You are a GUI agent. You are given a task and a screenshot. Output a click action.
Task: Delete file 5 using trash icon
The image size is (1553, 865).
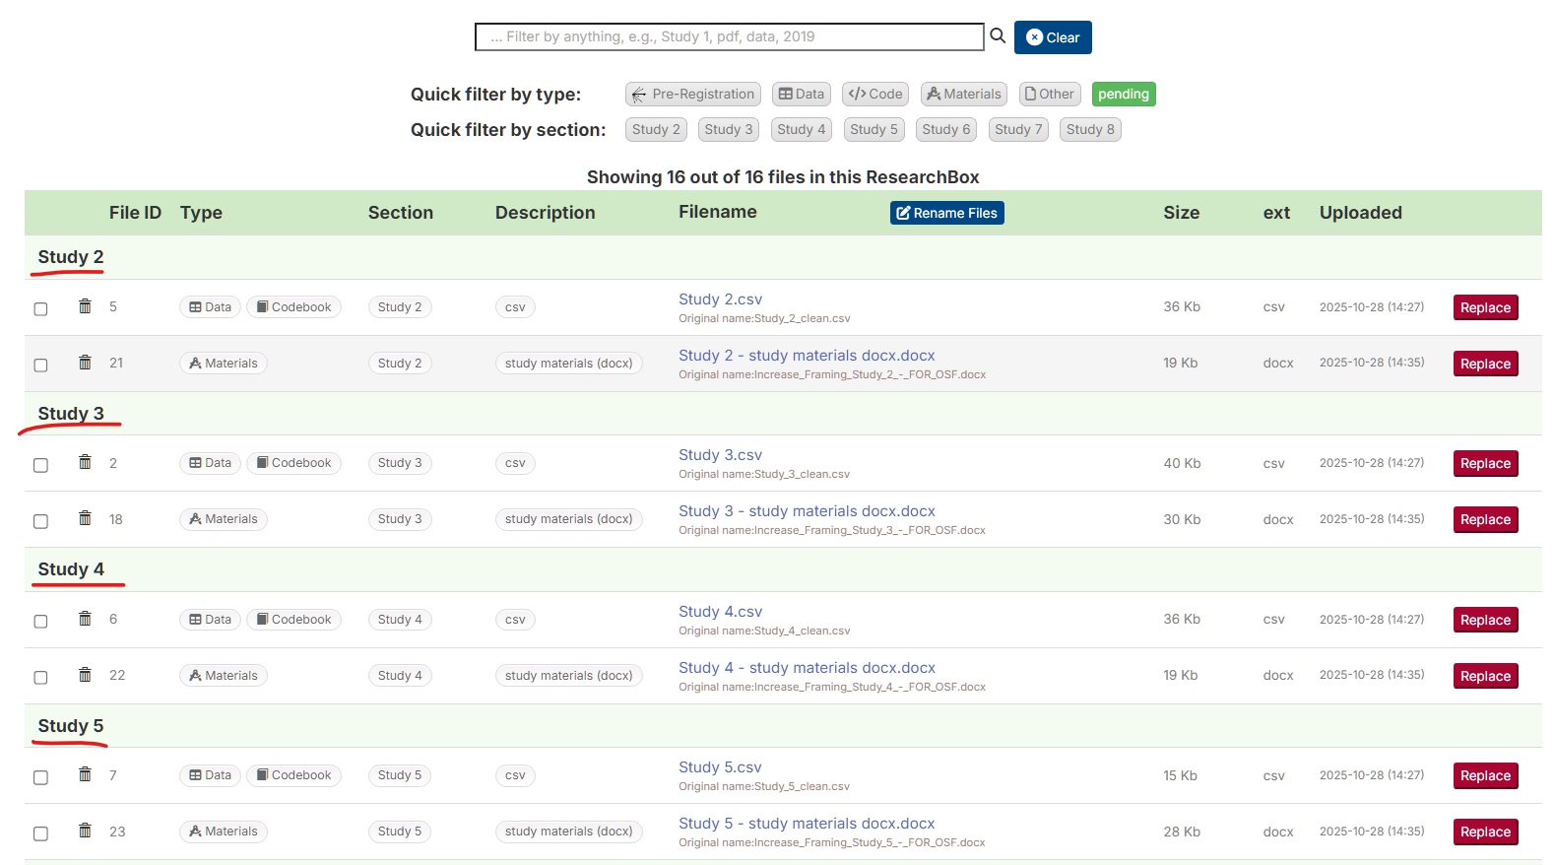pos(86,306)
